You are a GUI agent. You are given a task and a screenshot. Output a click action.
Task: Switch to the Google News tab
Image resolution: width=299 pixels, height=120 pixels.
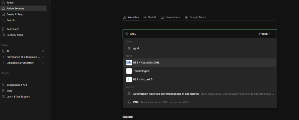(x=195, y=17)
